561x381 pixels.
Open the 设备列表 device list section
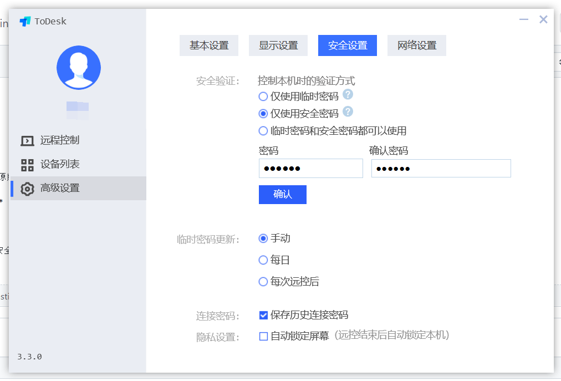point(60,164)
